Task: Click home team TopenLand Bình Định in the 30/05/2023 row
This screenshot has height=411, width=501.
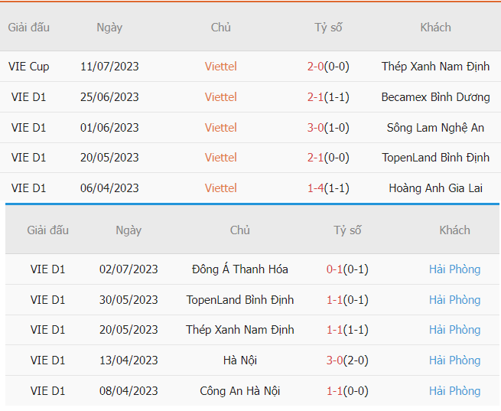Action: pyautogui.click(x=240, y=300)
